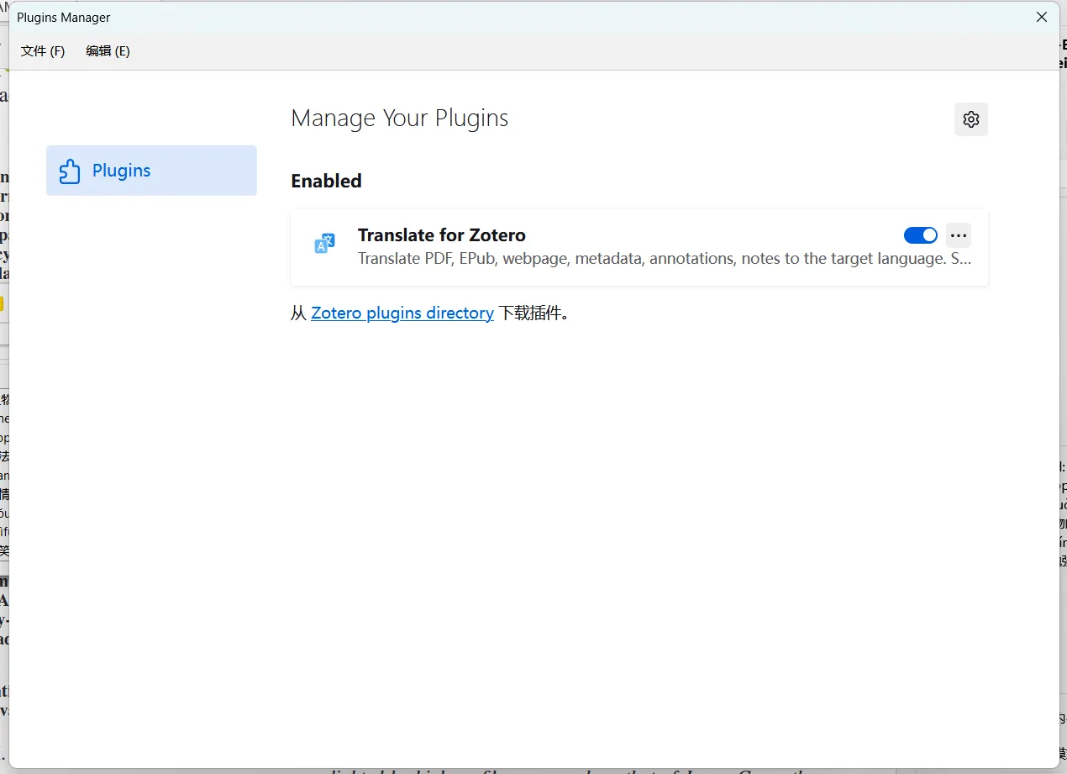Open plugin settings with the gear icon

pos(970,119)
